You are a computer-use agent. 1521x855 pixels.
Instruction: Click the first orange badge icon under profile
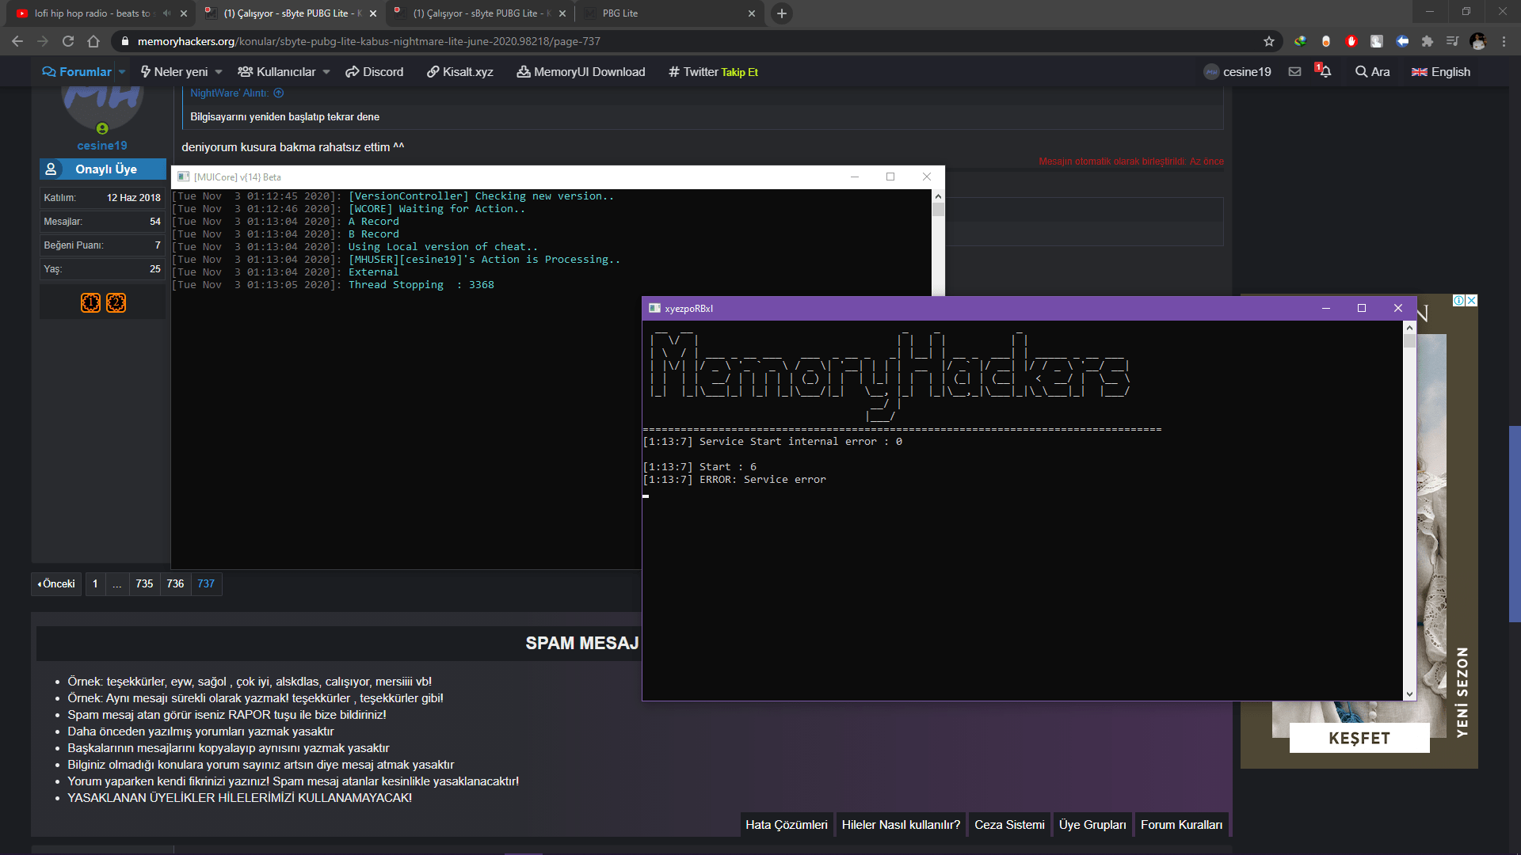(x=90, y=302)
